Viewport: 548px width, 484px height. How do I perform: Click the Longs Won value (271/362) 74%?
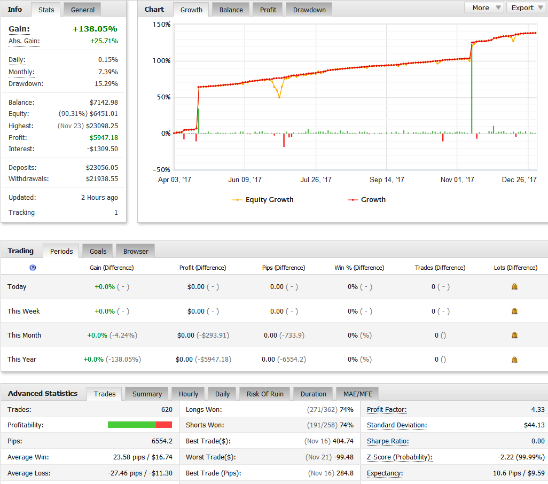point(330,410)
